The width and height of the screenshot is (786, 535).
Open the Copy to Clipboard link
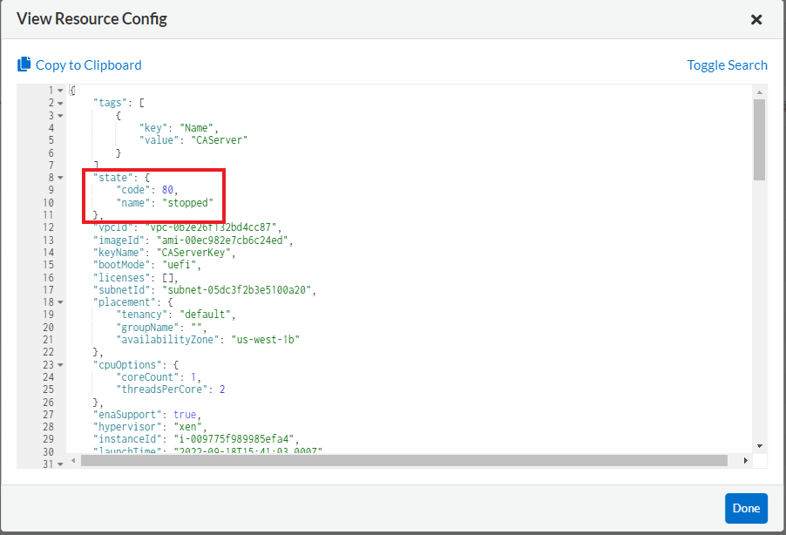[x=87, y=64]
